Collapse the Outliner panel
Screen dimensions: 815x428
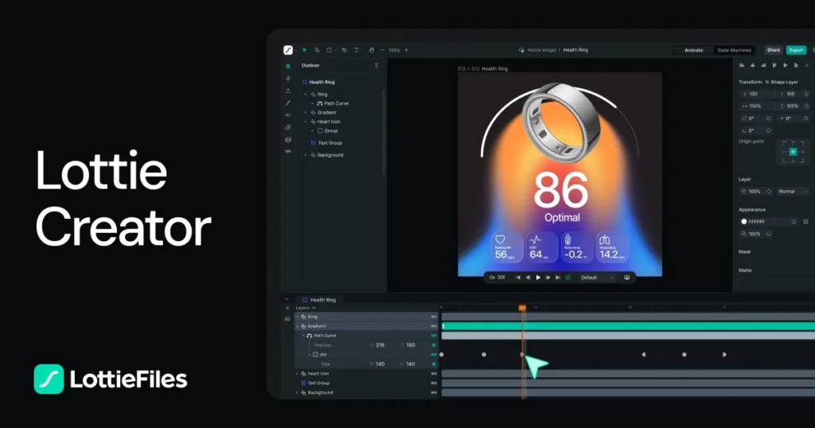[x=376, y=65]
